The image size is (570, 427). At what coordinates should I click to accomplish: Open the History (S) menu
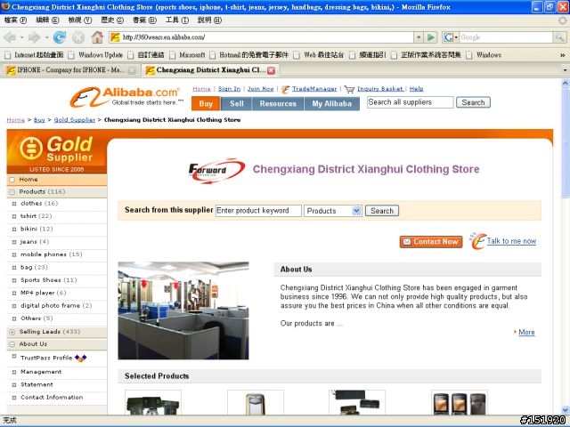[x=112, y=20]
